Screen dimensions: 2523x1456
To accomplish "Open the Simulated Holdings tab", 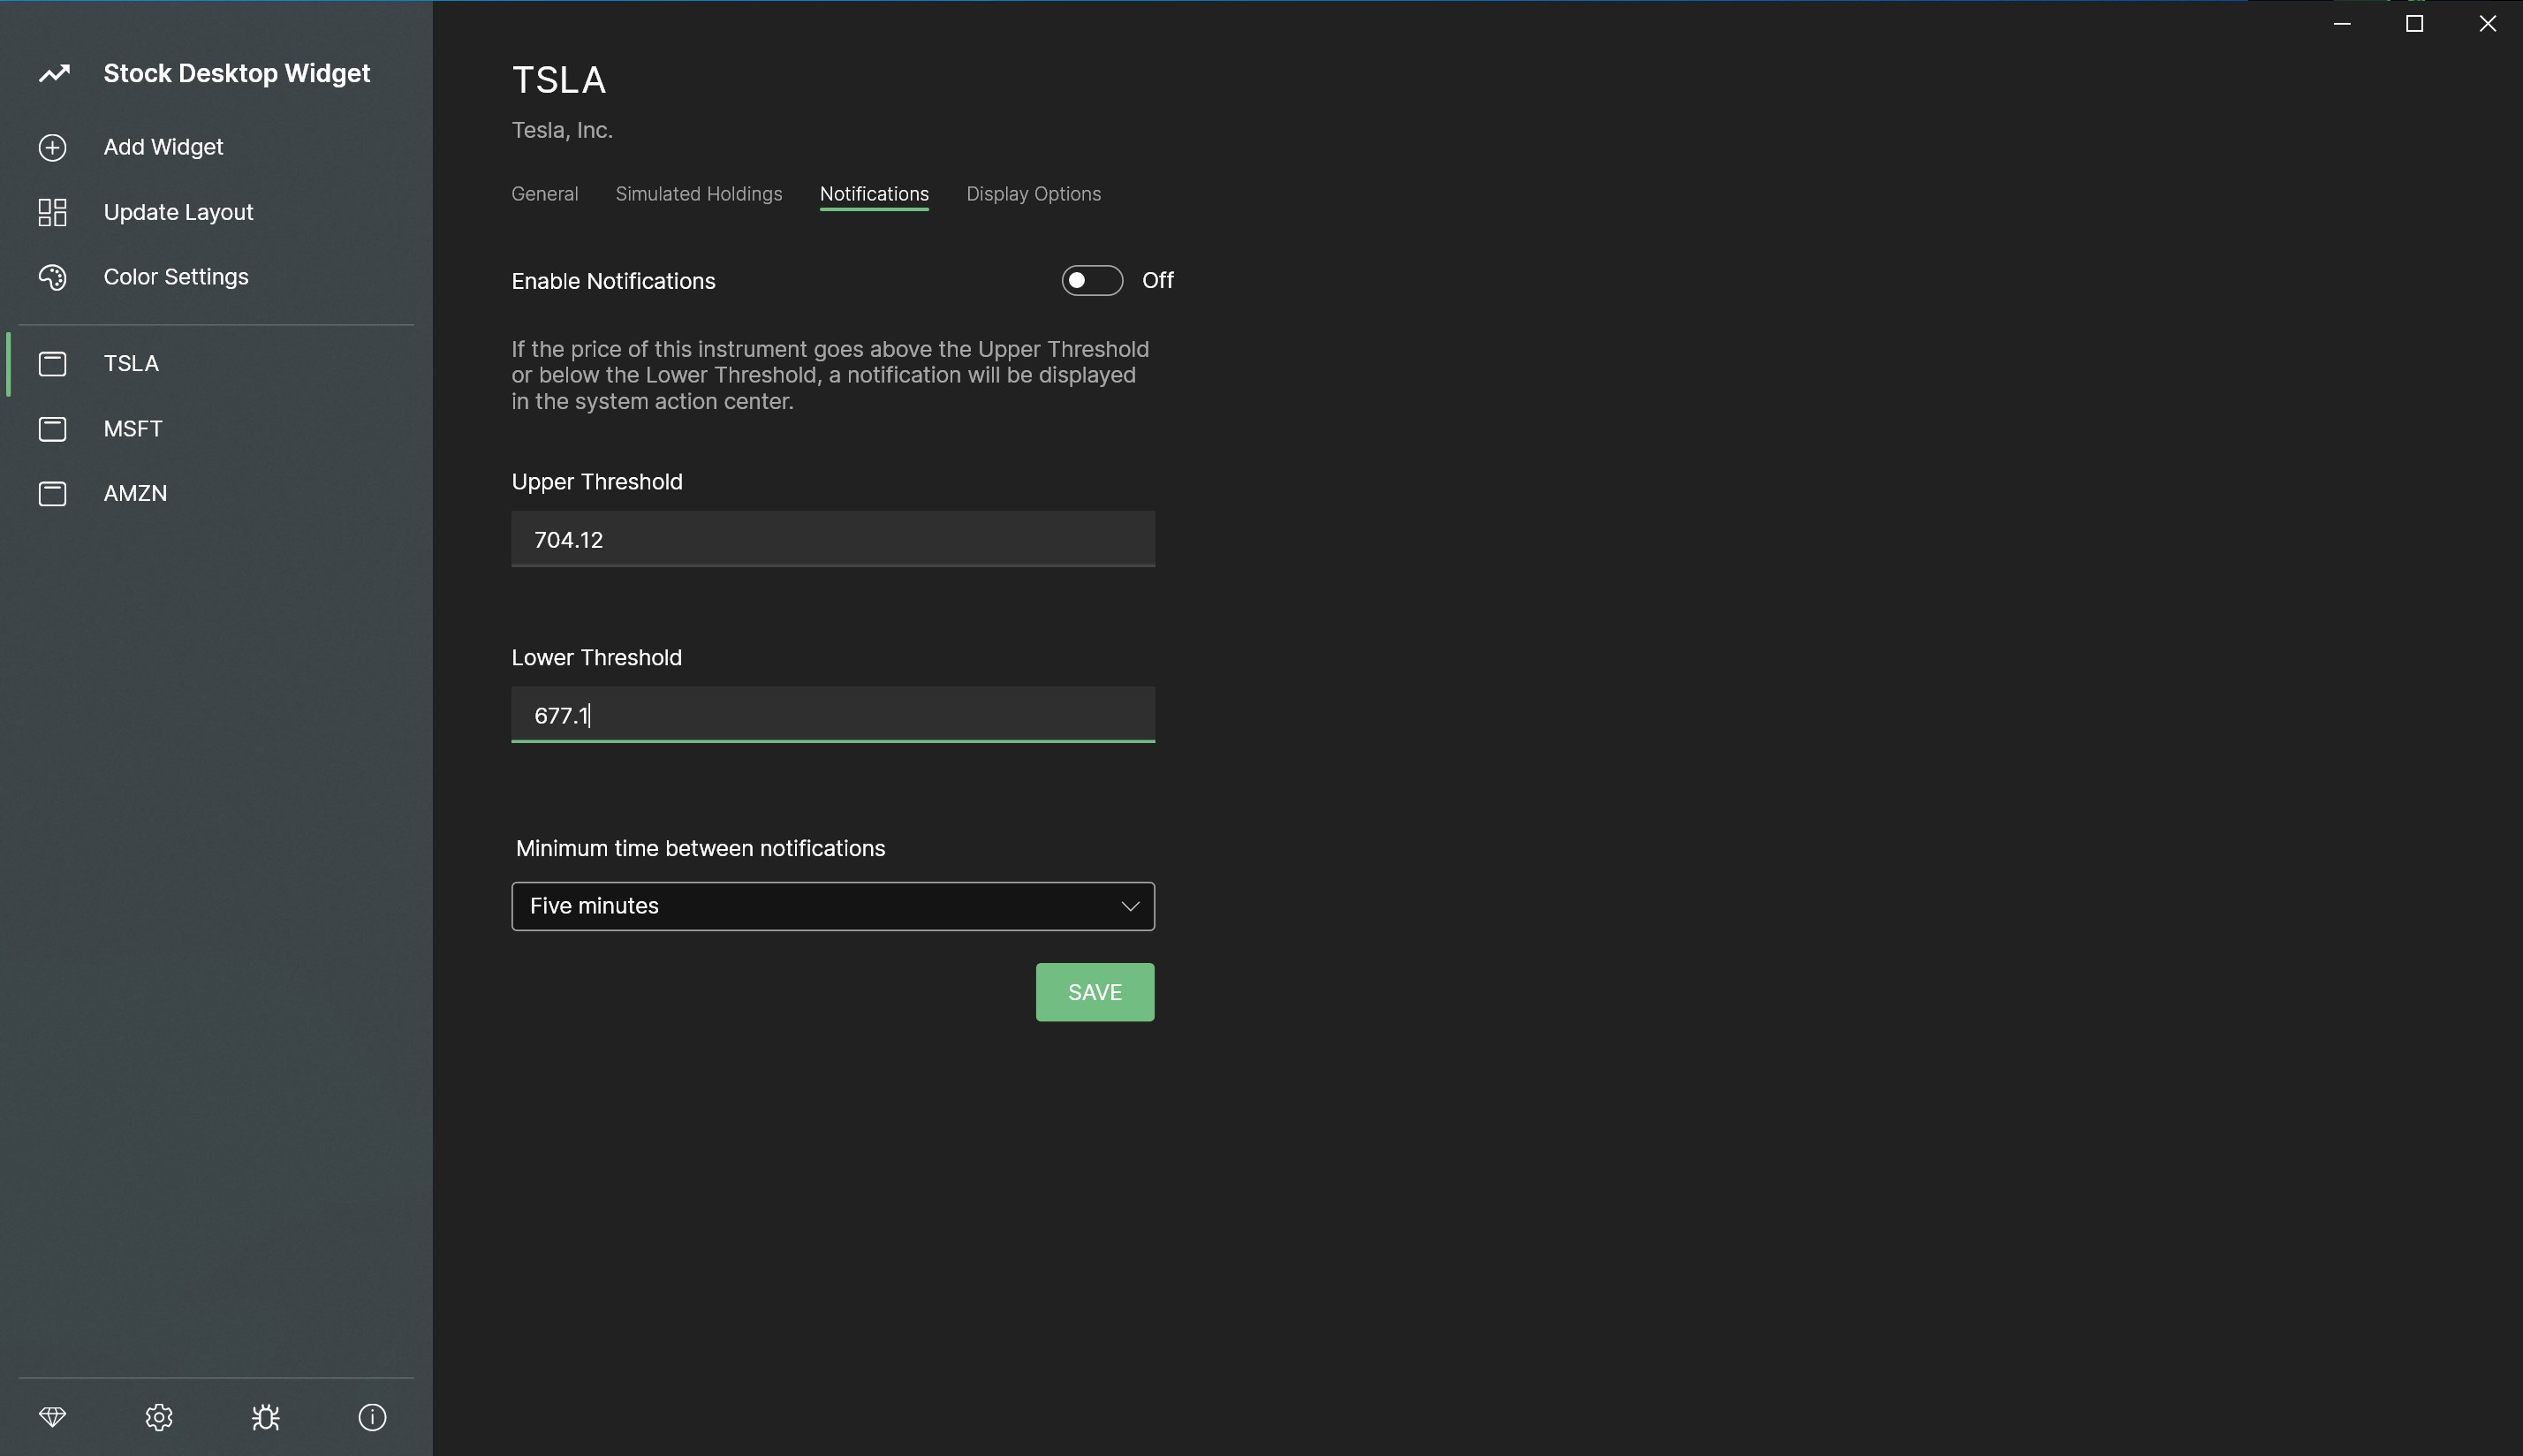I will coord(699,194).
